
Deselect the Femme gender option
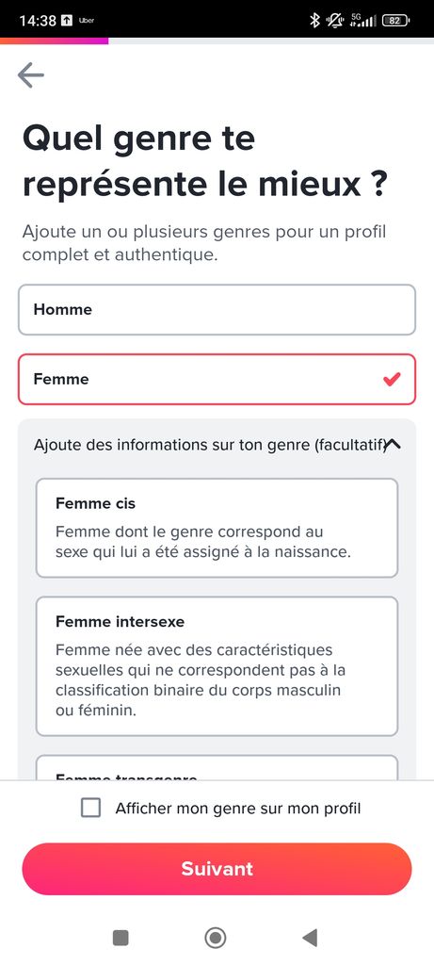coord(217,379)
